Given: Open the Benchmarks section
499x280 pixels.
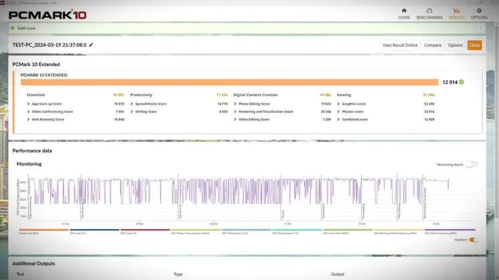Looking at the screenshot, I should tap(430, 13).
